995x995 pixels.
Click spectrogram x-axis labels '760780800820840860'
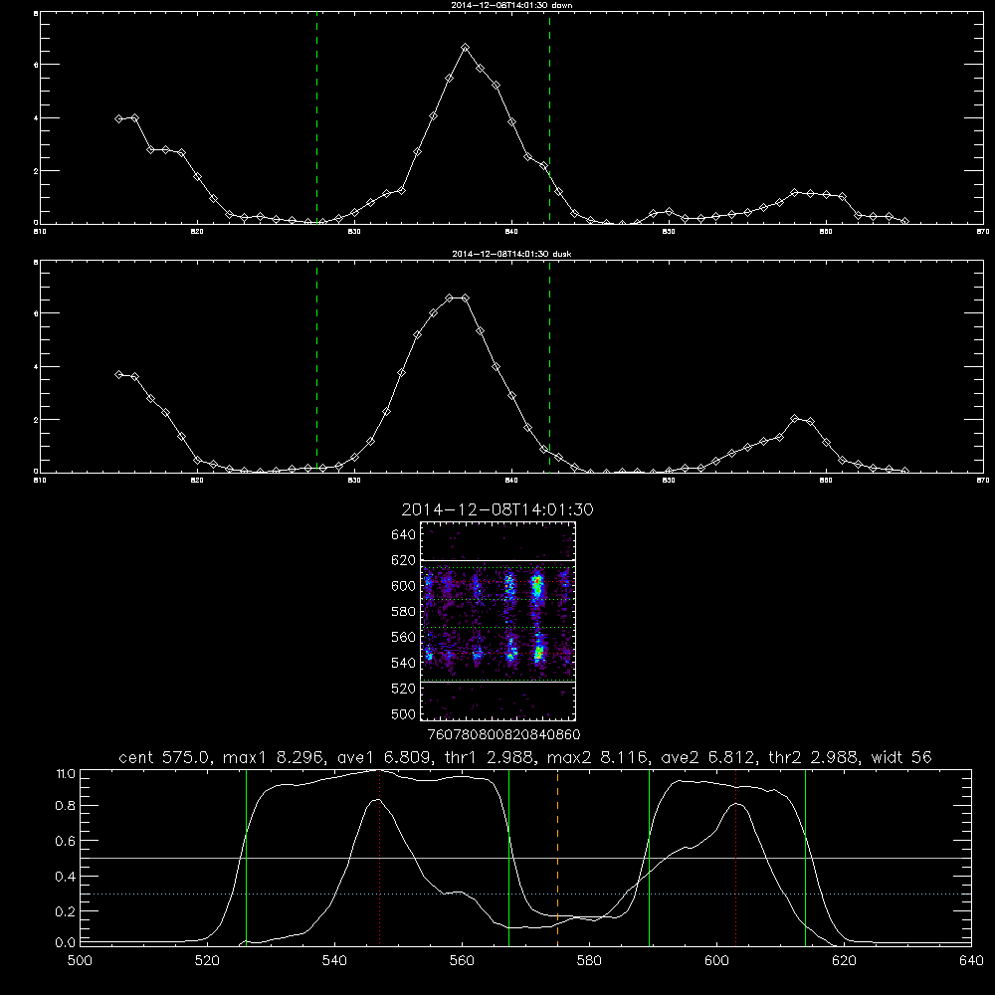click(x=503, y=734)
